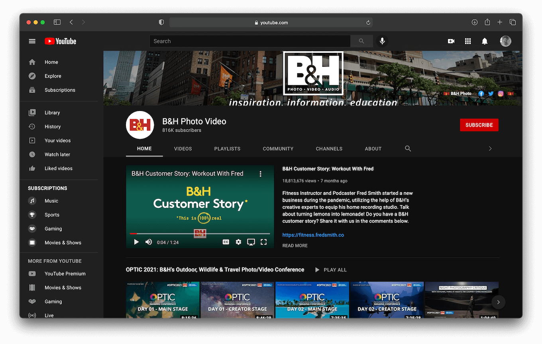542x344 pixels.
Task: Toggle the Safari sidebar
Action: (x=57, y=22)
